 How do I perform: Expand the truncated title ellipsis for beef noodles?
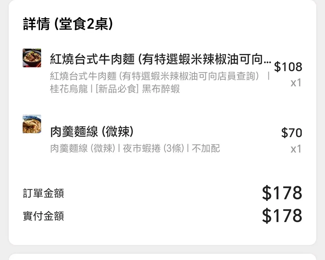[267, 60]
